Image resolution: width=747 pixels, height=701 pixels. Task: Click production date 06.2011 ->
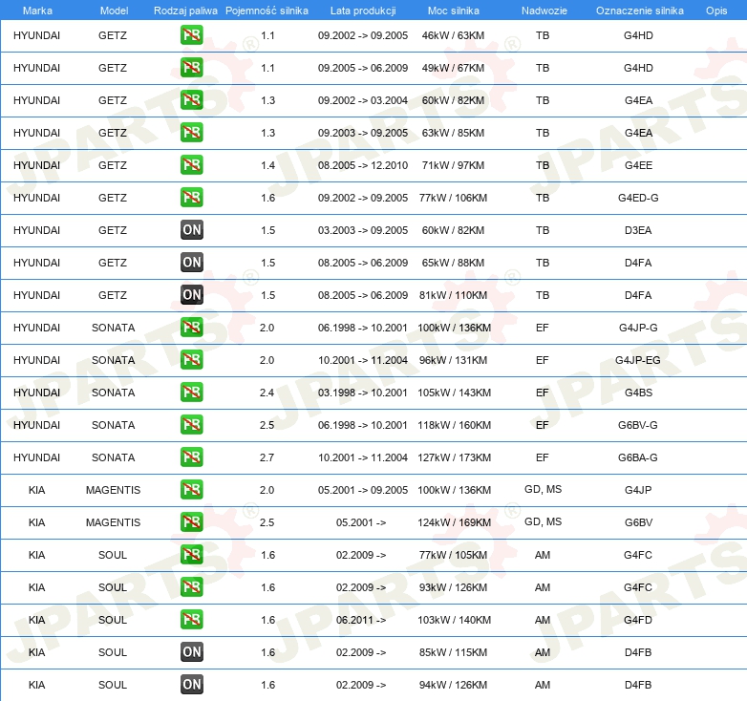[x=361, y=620]
